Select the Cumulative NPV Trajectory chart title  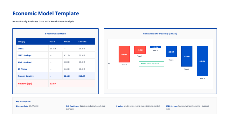[x=160, y=33]
